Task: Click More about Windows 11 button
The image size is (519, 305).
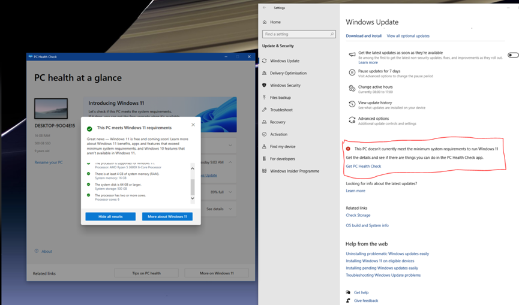Action: click(167, 216)
